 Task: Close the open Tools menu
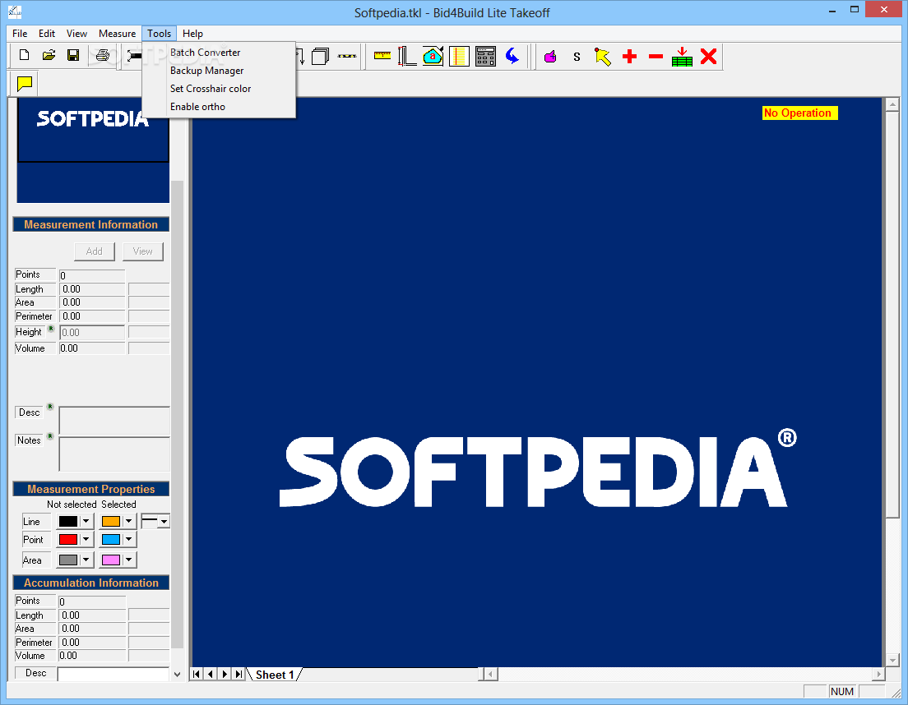(160, 34)
